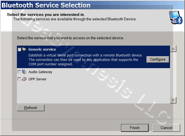Click the OPP Server service icon

[24, 79]
